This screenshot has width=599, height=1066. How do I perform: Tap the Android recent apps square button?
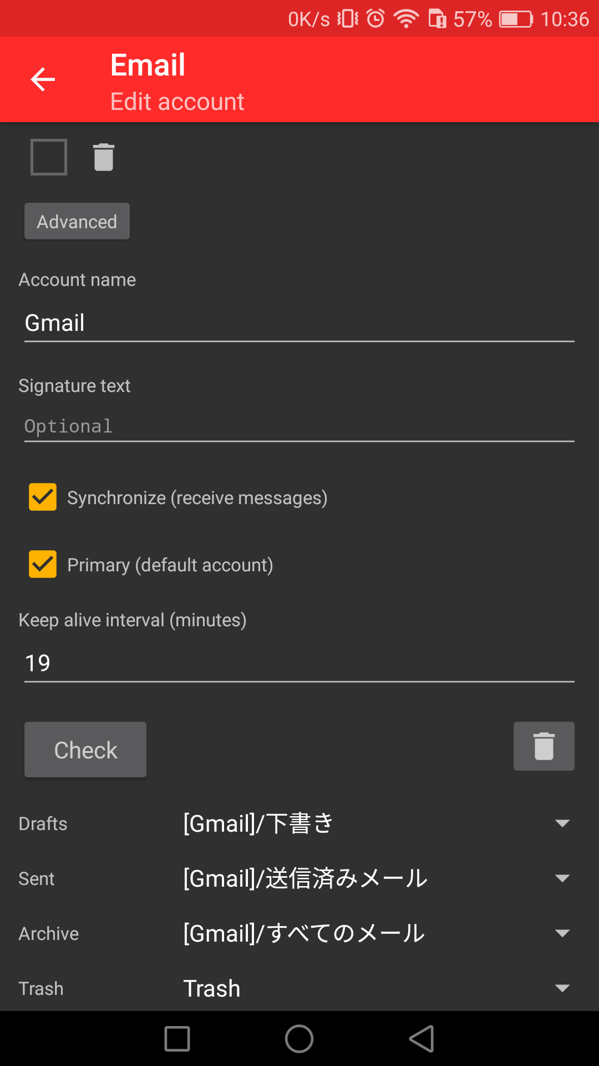(x=177, y=1038)
